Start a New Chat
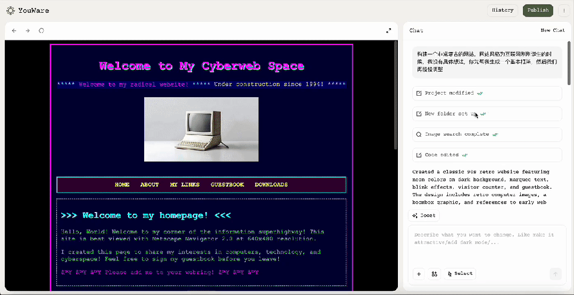The height and width of the screenshot is (295, 574). 552,30
